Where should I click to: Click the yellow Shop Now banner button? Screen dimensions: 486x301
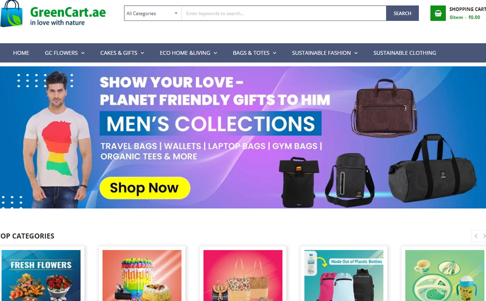click(x=145, y=188)
